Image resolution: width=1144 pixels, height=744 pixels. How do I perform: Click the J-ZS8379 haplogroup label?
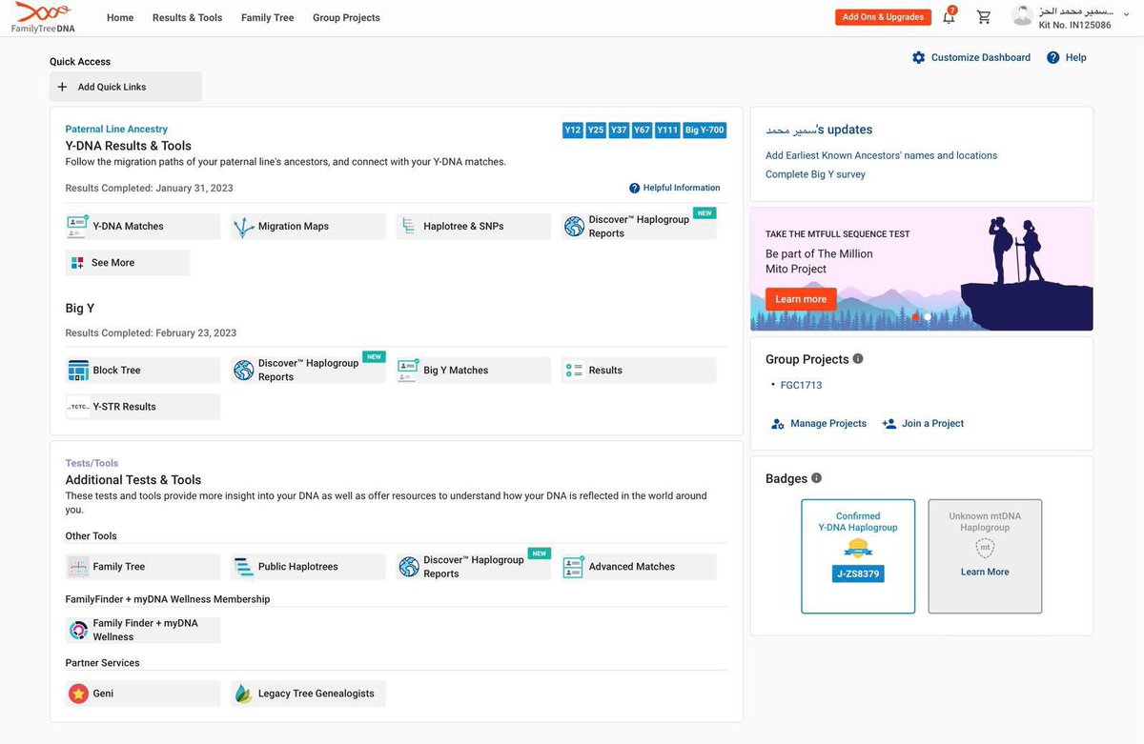click(x=858, y=573)
